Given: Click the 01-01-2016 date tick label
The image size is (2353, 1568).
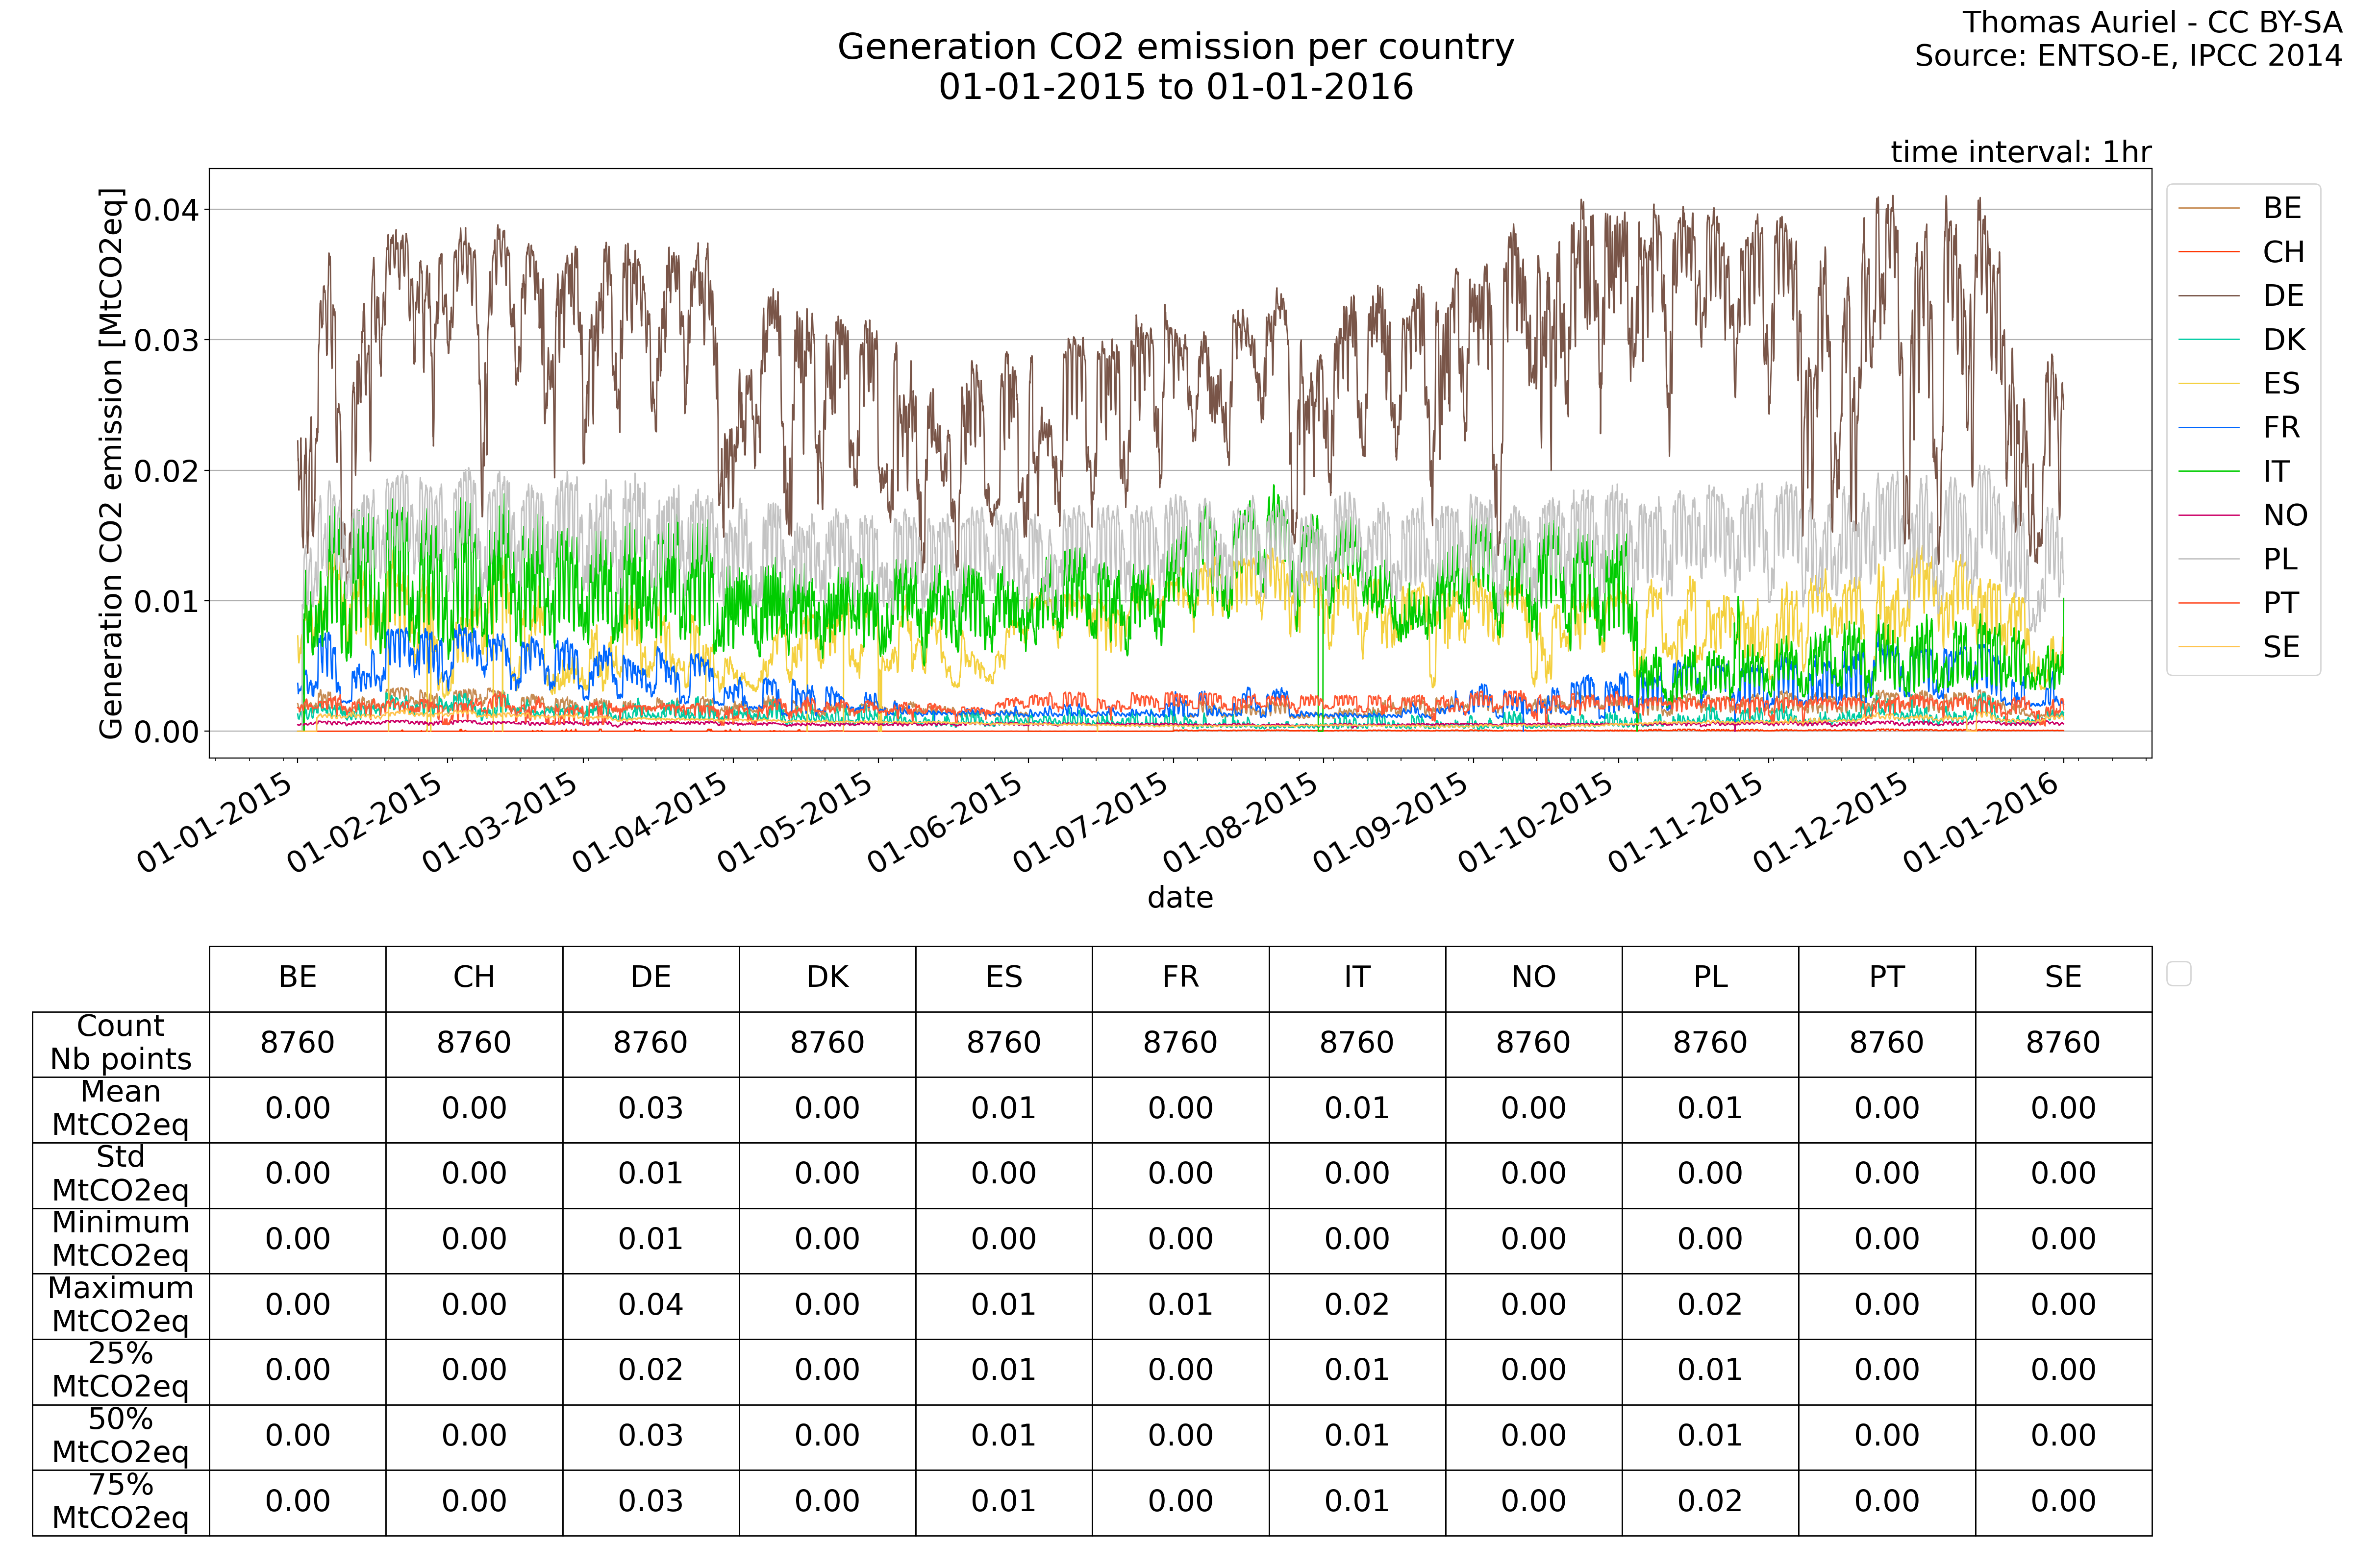Looking at the screenshot, I should (x=1981, y=823).
